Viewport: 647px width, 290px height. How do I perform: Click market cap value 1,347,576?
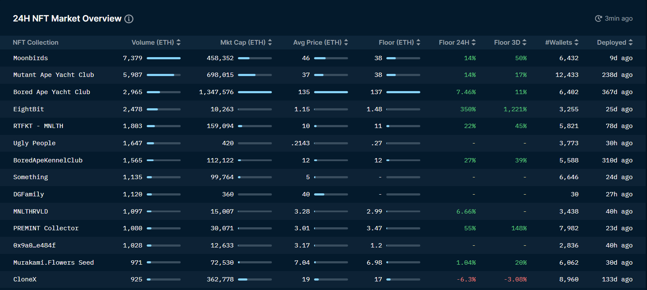(216, 92)
